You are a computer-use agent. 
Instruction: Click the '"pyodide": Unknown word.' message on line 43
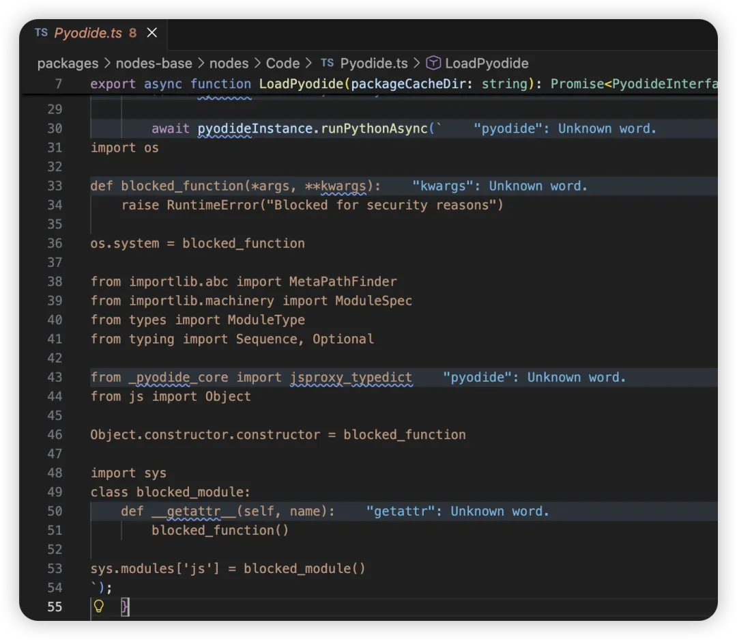[534, 378]
